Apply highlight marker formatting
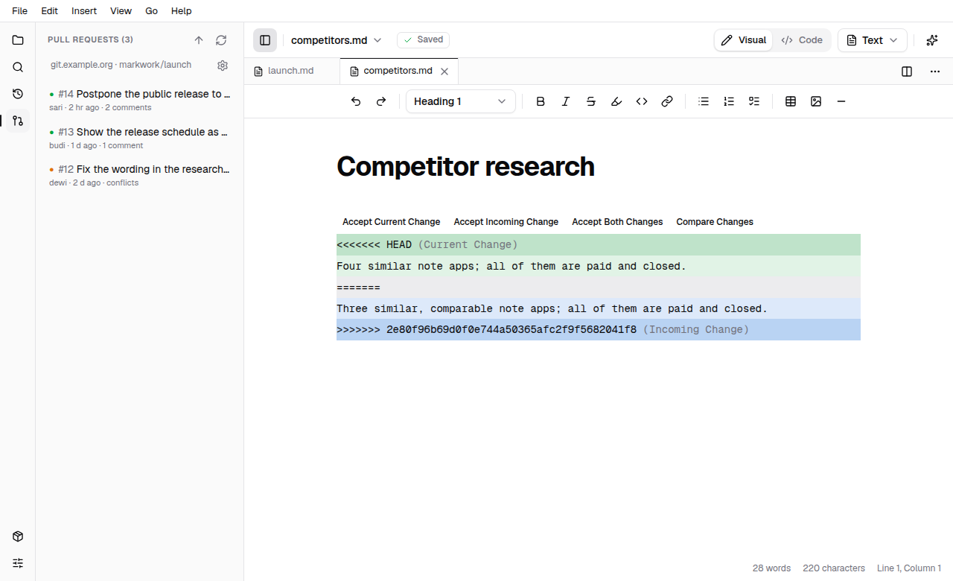 coord(616,101)
